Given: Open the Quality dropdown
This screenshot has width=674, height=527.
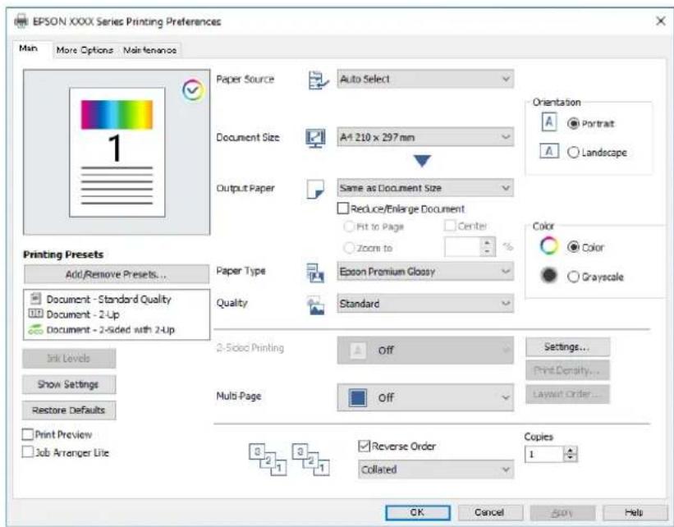Looking at the screenshot, I should [x=425, y=304].
